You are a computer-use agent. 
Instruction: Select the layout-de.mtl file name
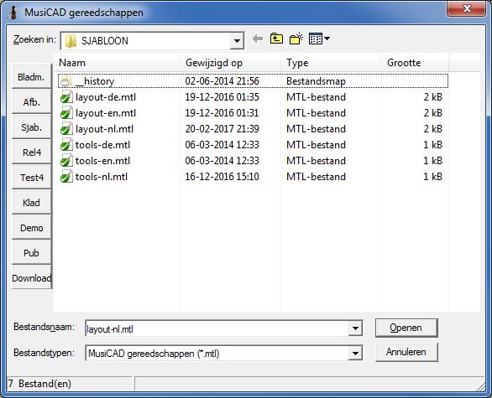(106, 97)
